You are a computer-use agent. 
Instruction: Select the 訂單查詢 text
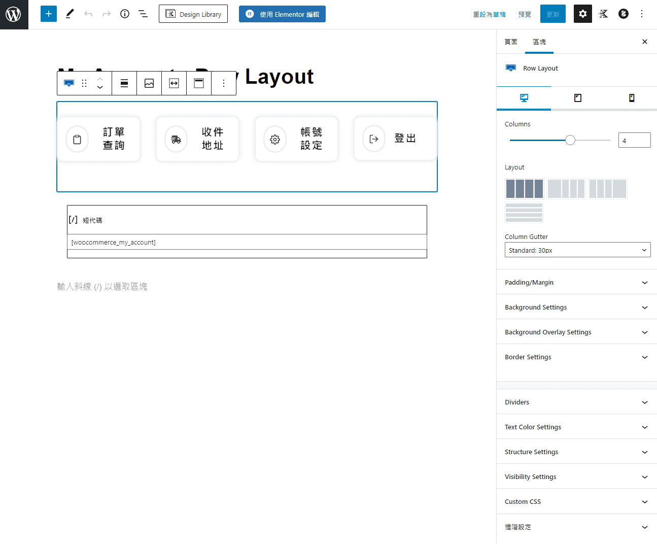coord(114,139)
